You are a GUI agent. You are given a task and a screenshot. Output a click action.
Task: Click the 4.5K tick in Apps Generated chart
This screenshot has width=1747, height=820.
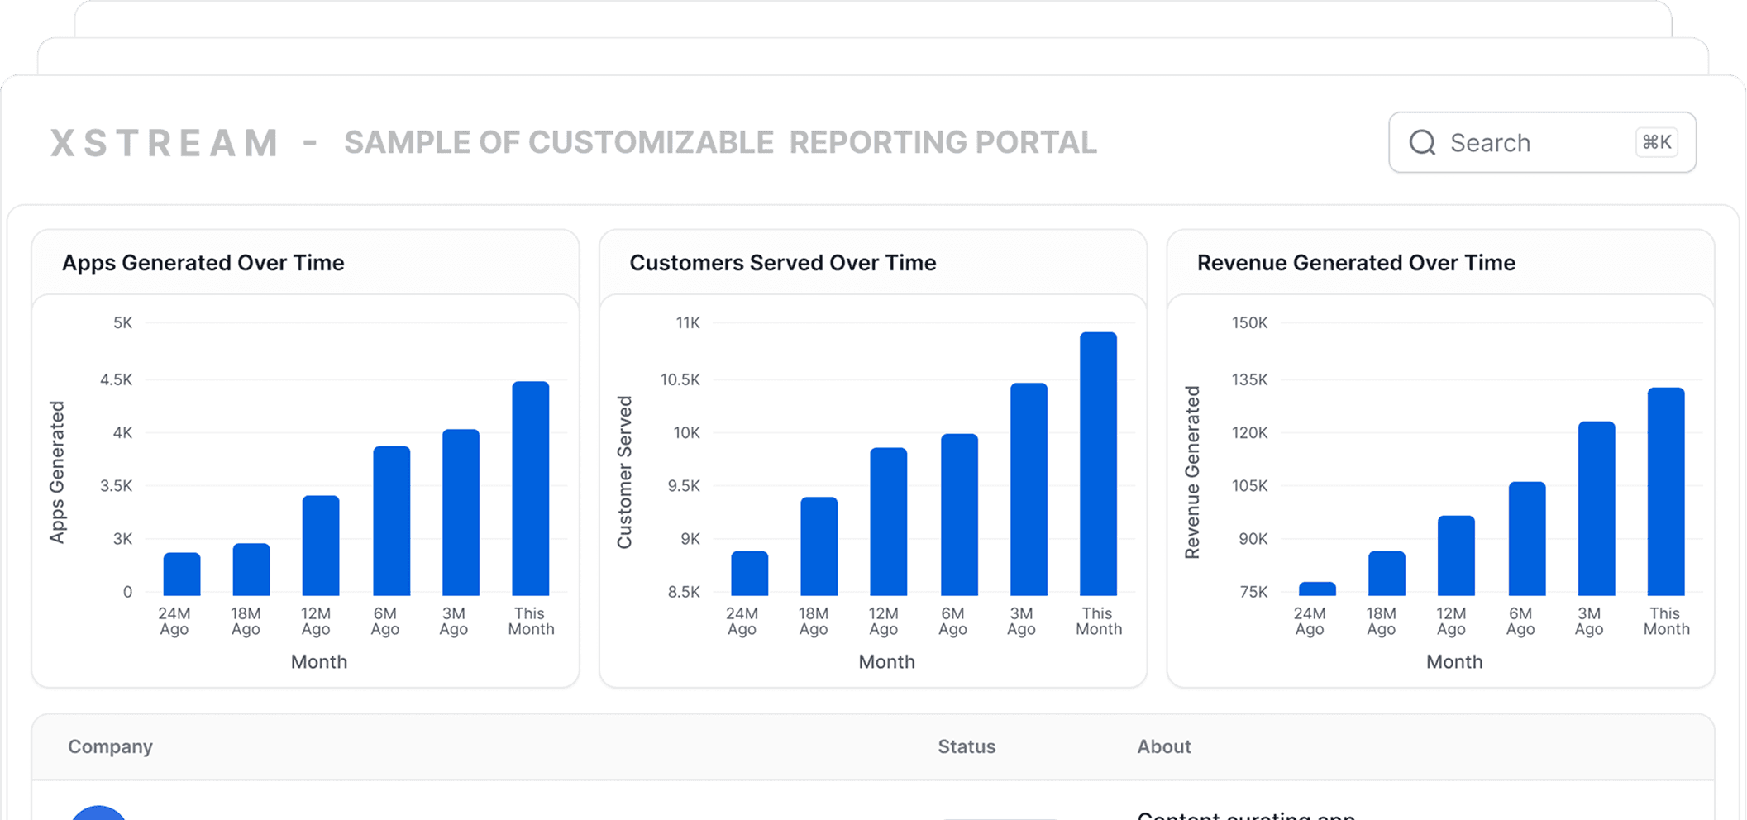click(x=116, y=379)
